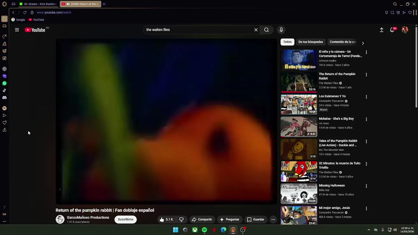The width and height of the screenshot is (418, 235).
Task: Open the Opera GX main menu logo
Action: [x=4, y=4]
